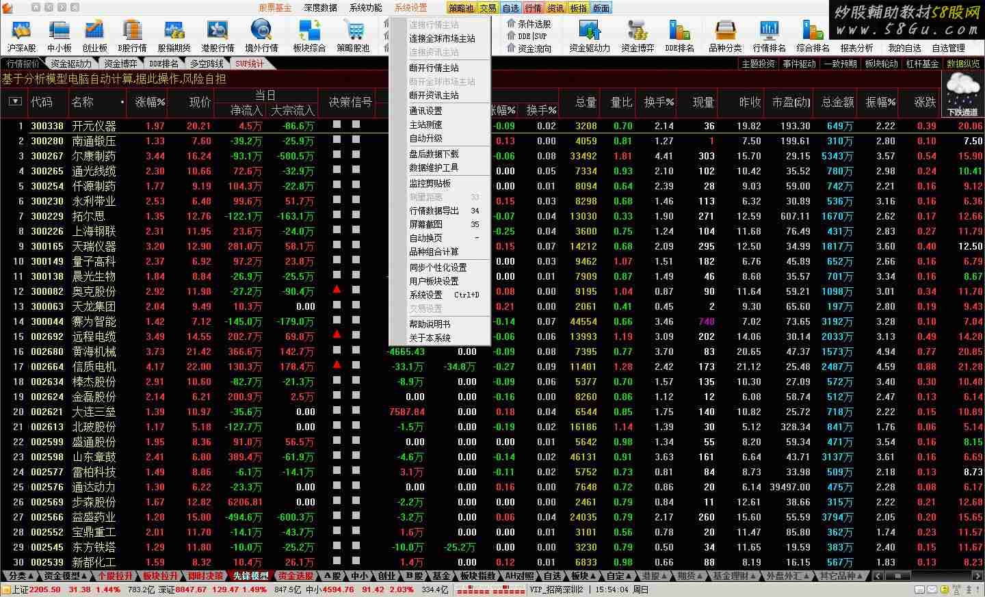Screen dimensions: 985x597
Task: Open 自选管理 in toolbar
Action: (948, 48)
